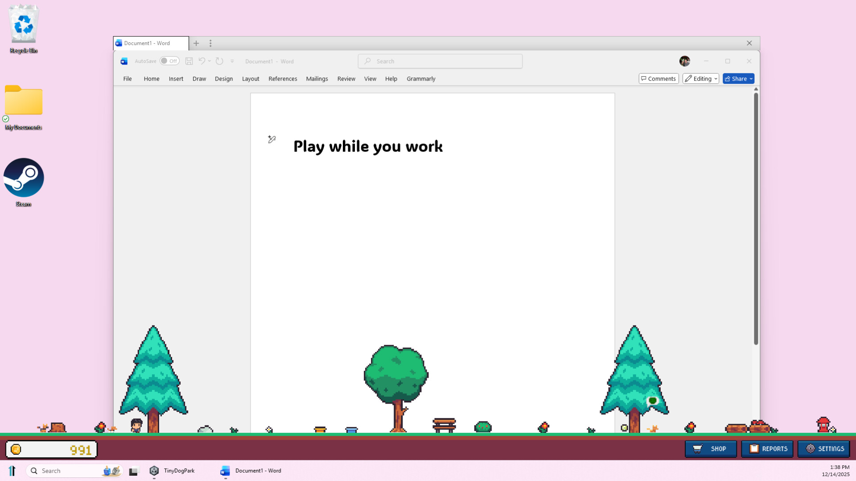
Task: Click the blue Share button
Action: click(x=737, y=78)
